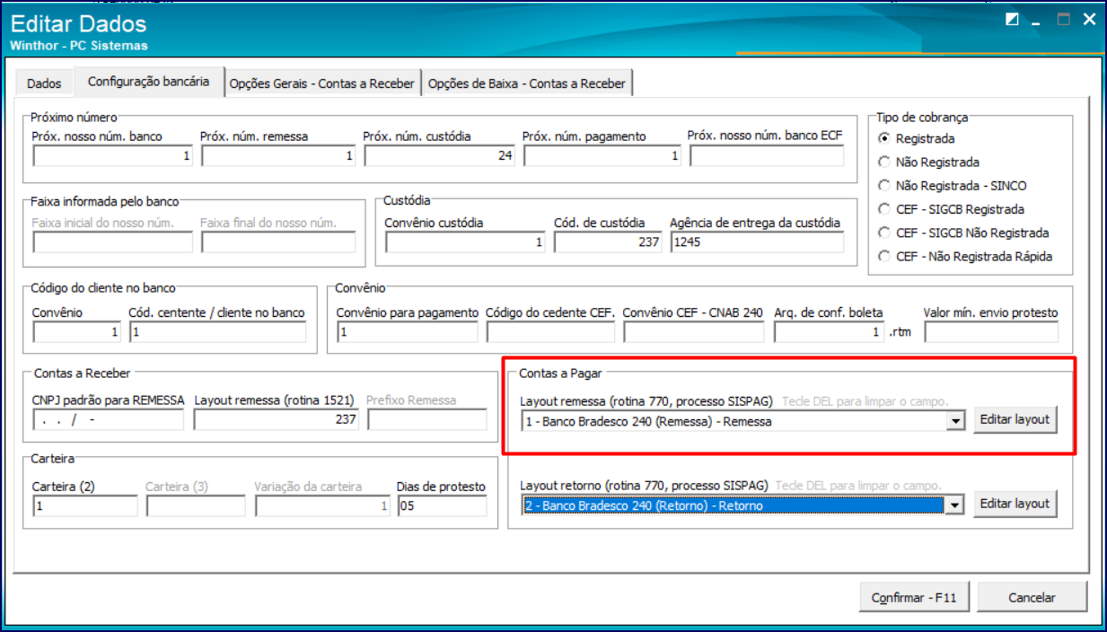1107x632 pixels.
Task: Select Não Registrada - SINCO option
Action: (x=952, y=186)
